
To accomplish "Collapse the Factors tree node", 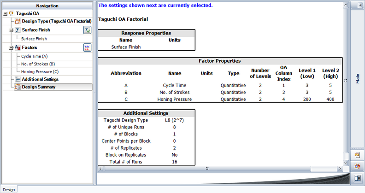I will coord(11,48).
